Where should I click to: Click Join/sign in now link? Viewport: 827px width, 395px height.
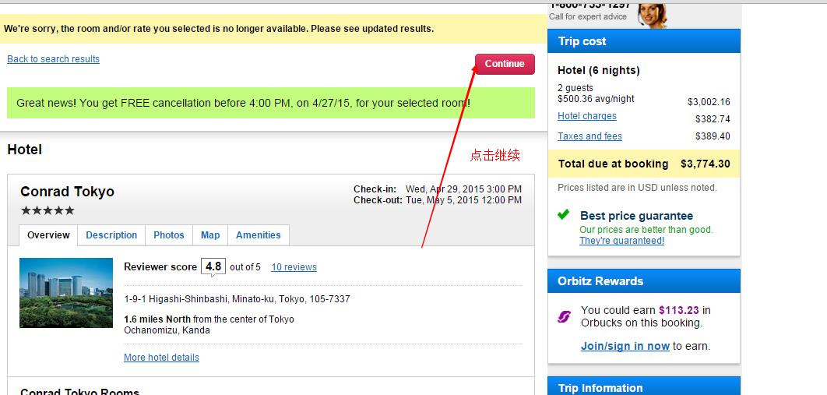coord(625,346)
